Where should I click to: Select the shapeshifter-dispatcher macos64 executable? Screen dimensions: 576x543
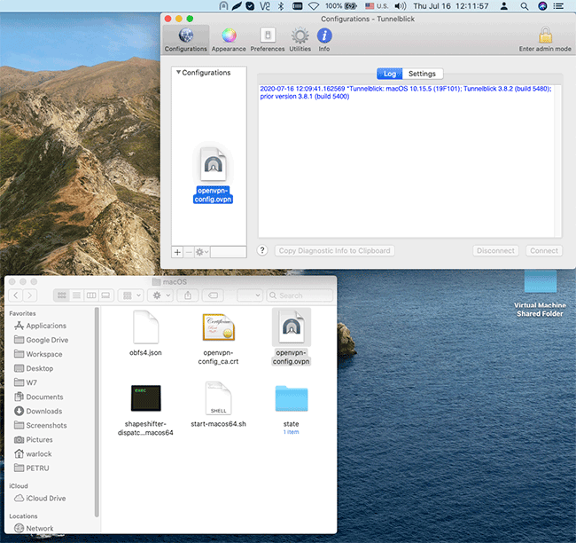[145, 410]
